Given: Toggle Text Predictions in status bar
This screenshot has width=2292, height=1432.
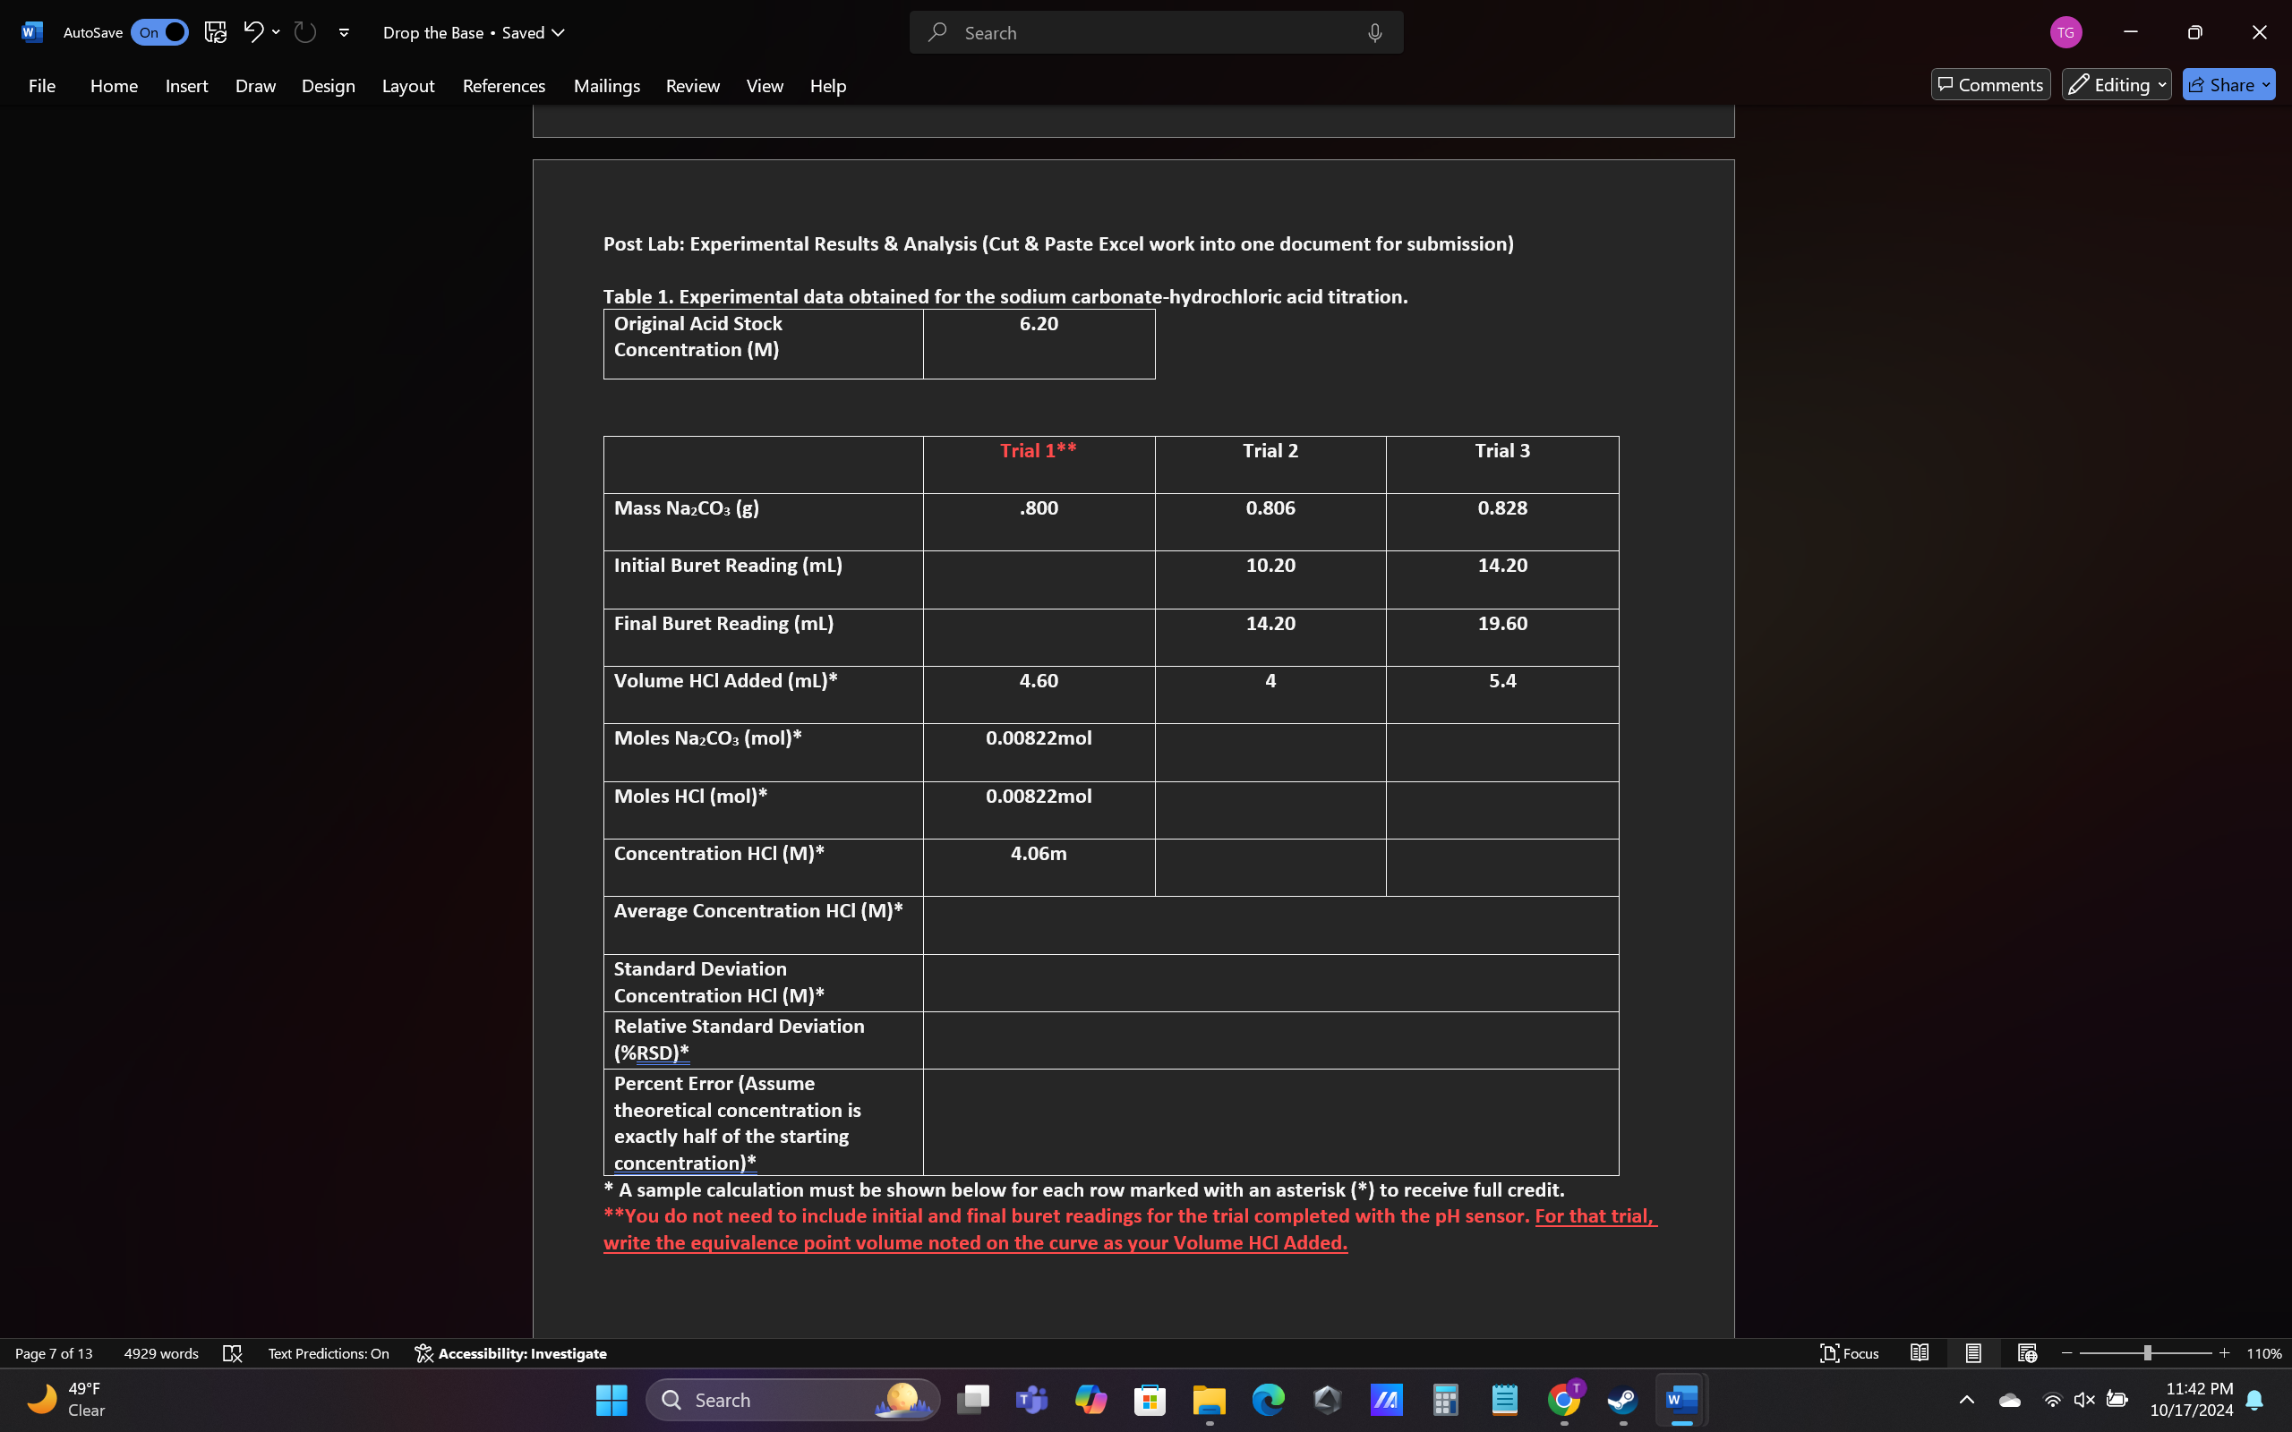Looking at the screenshot, I should pyautogui.click(x=328, y=1352).
